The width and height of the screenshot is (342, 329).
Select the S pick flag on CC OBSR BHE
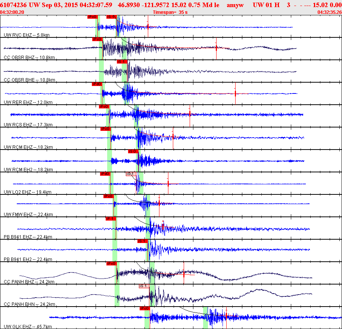122,62
